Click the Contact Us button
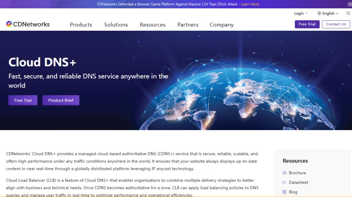 coord(336,24)
